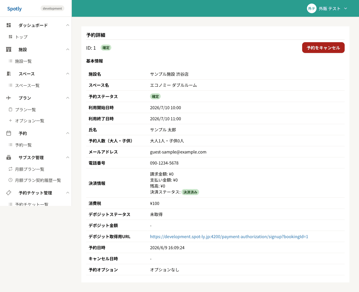Click the オプションなし value

(x=165, y=270)
